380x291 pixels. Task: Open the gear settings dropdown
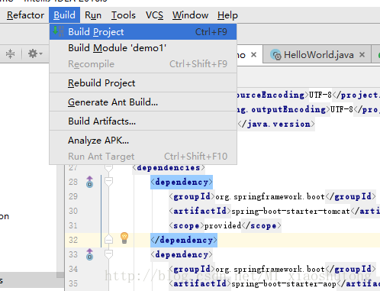click(x=34, y=53)
